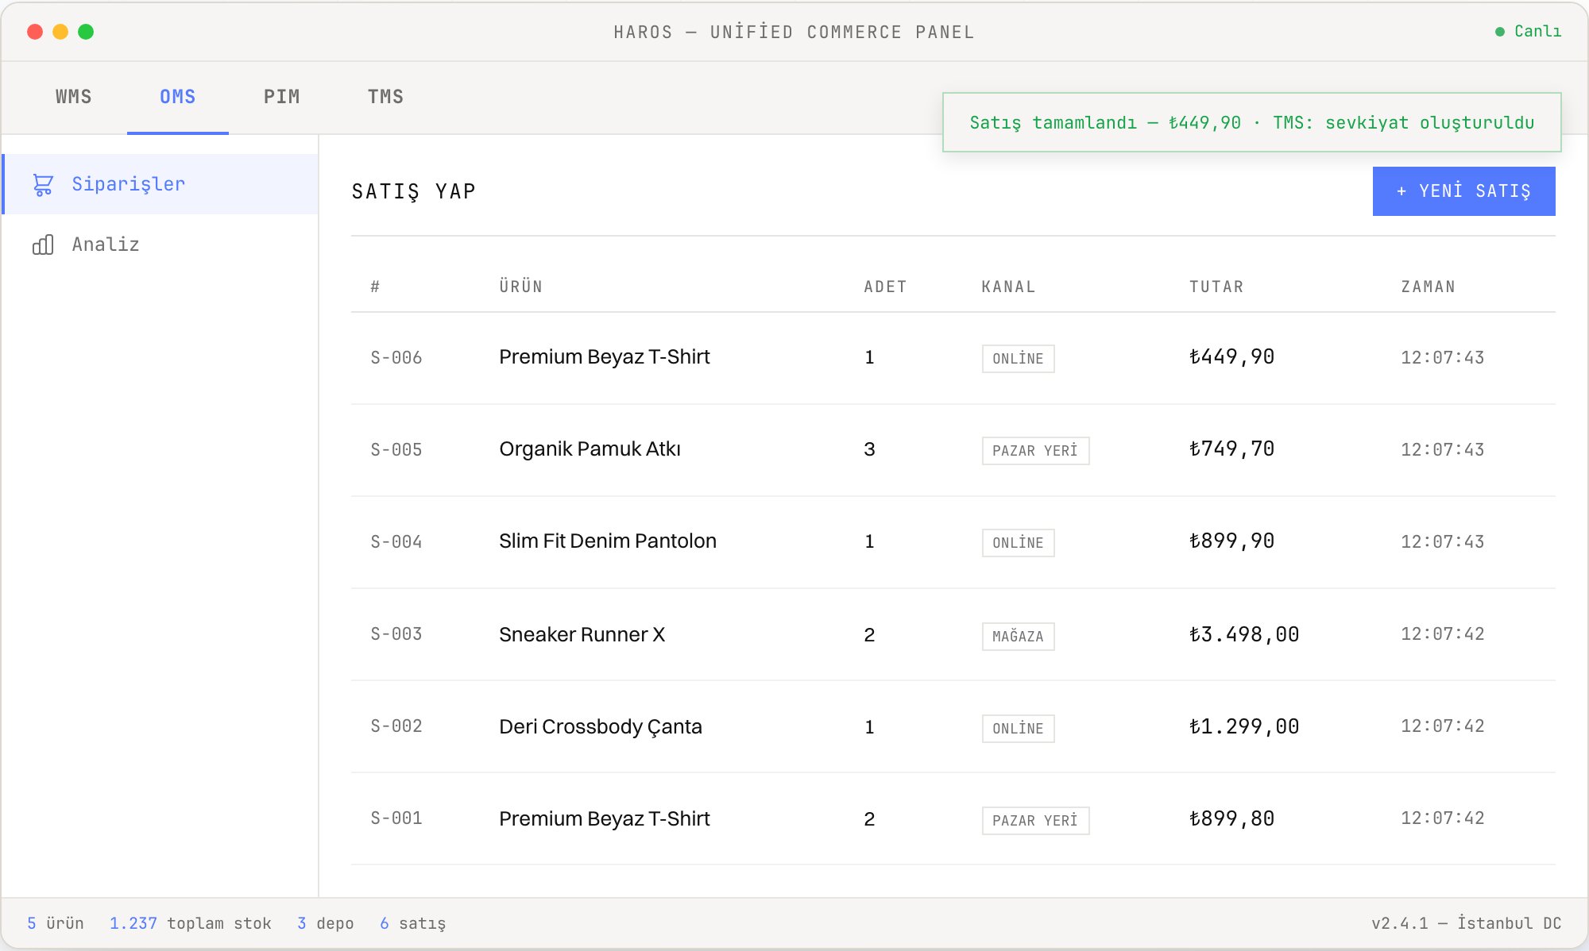1589x951 pixels.
Task: Switch to the WMS tab
Action: point(74,97)
